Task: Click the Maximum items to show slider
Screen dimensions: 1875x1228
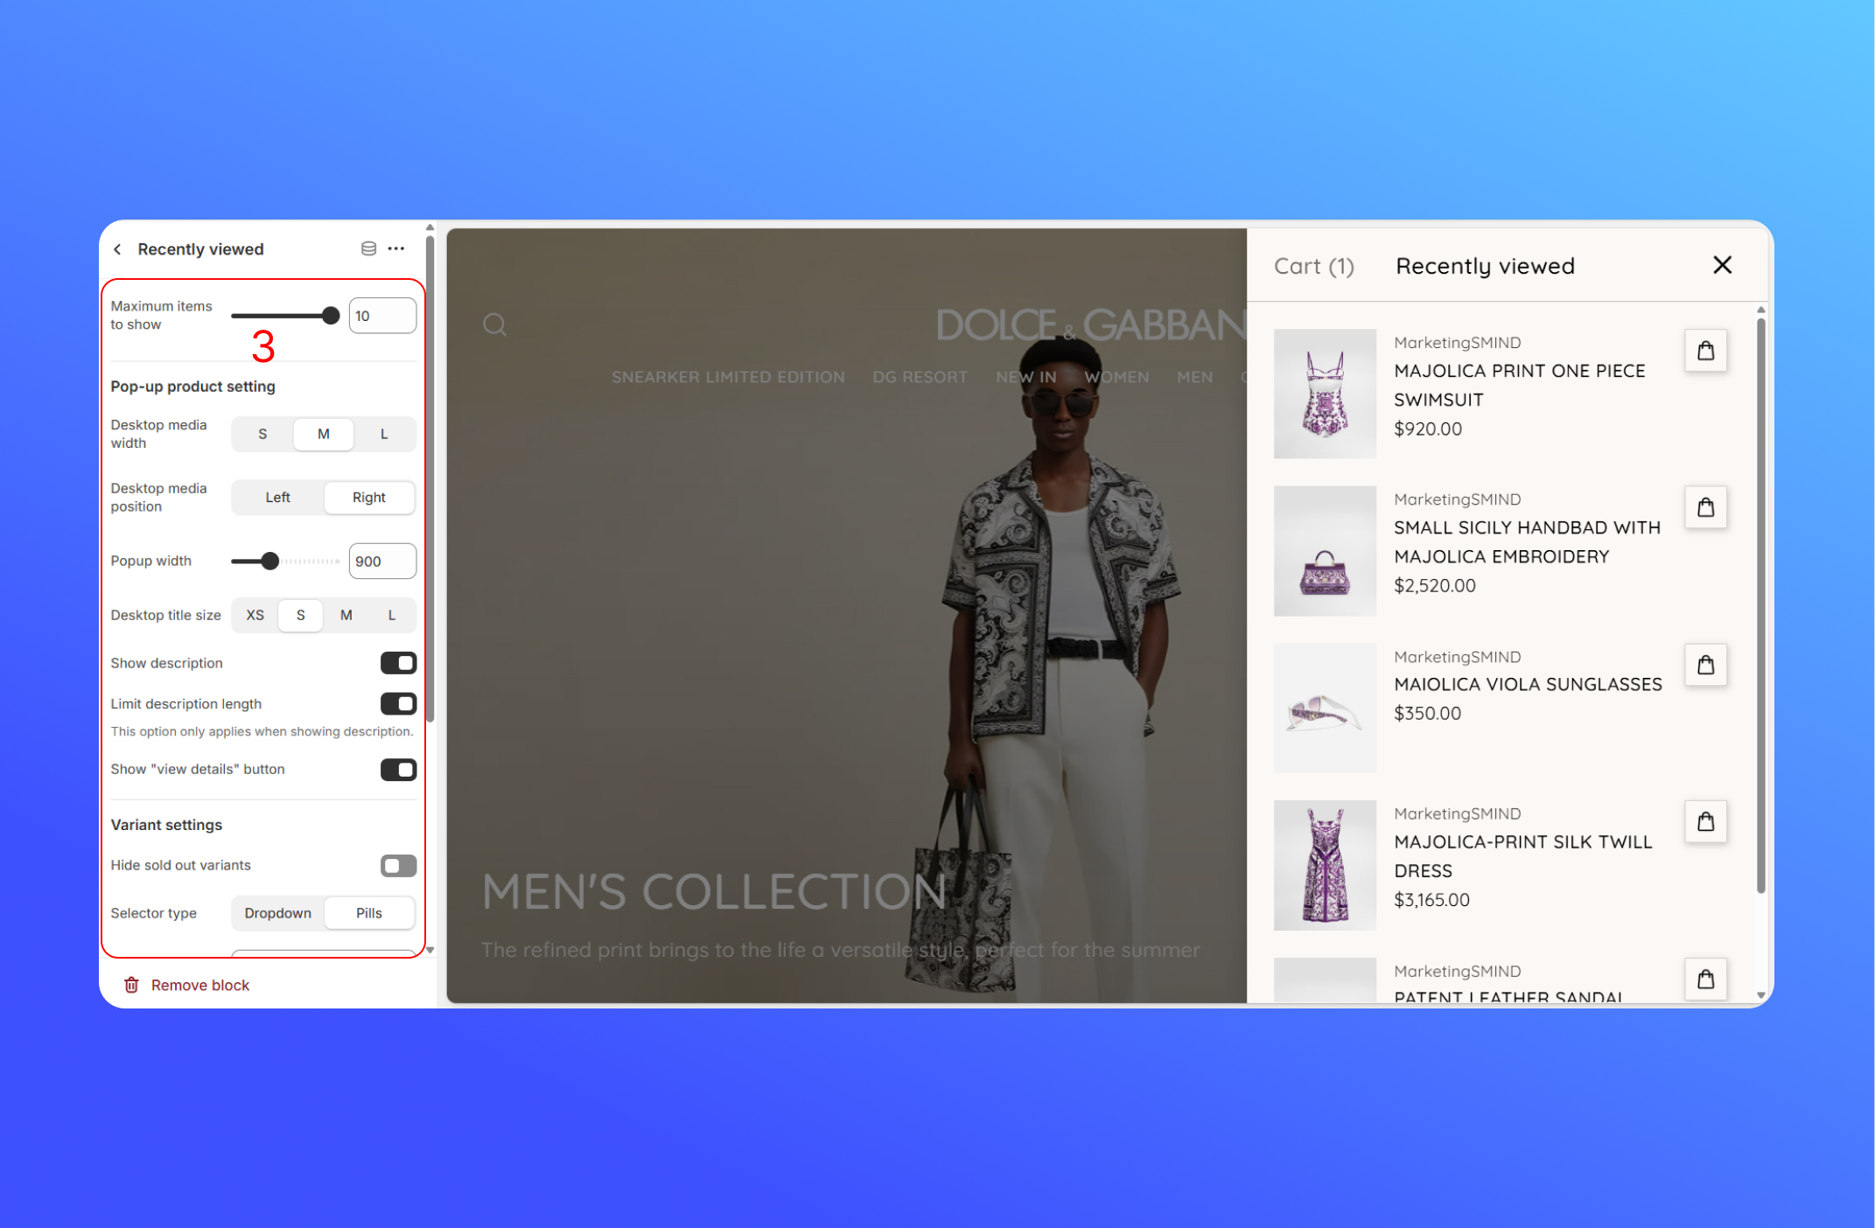Action: click(x=285, y=316)
